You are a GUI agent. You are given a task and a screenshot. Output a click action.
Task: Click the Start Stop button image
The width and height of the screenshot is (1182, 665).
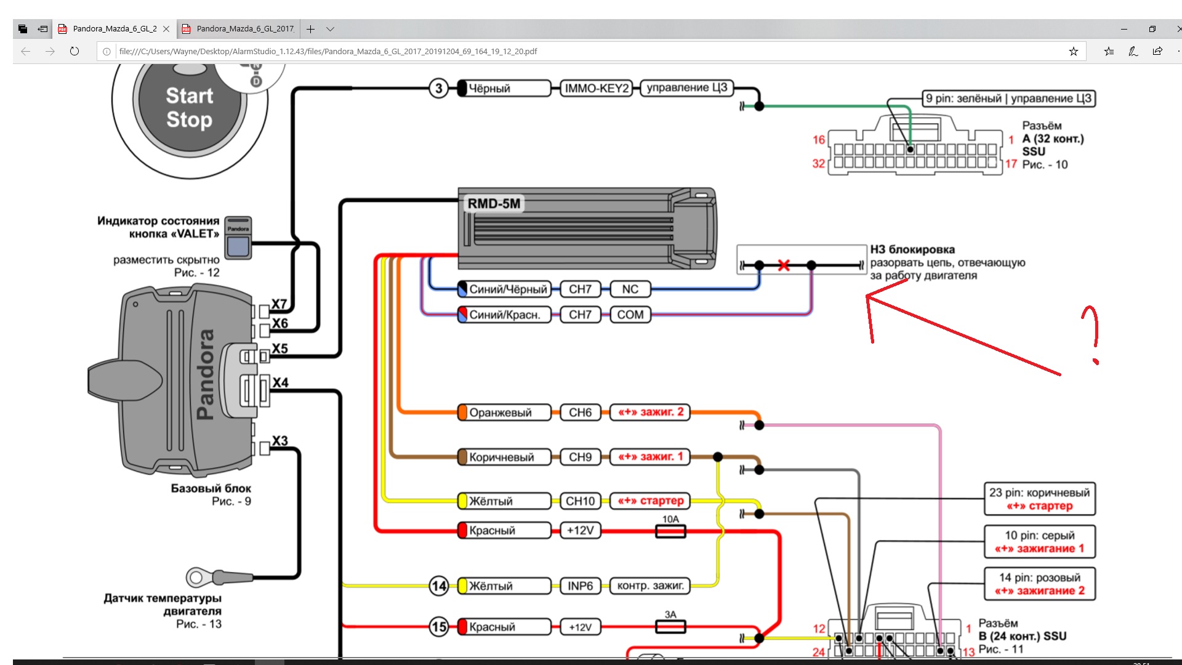pyautogui.click(x=189, y=108)
